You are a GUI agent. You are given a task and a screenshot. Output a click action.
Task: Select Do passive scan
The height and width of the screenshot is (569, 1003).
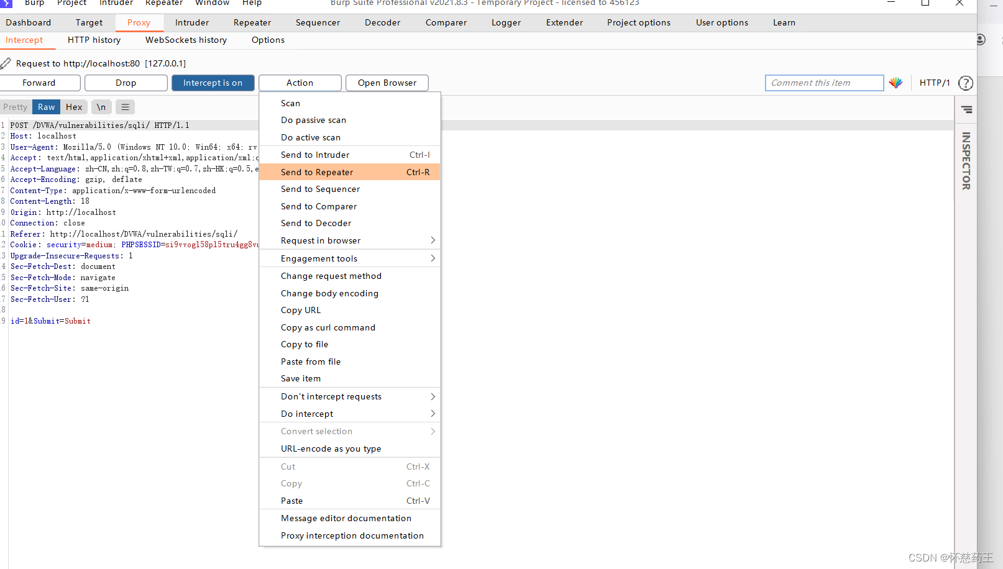point(349,120)
